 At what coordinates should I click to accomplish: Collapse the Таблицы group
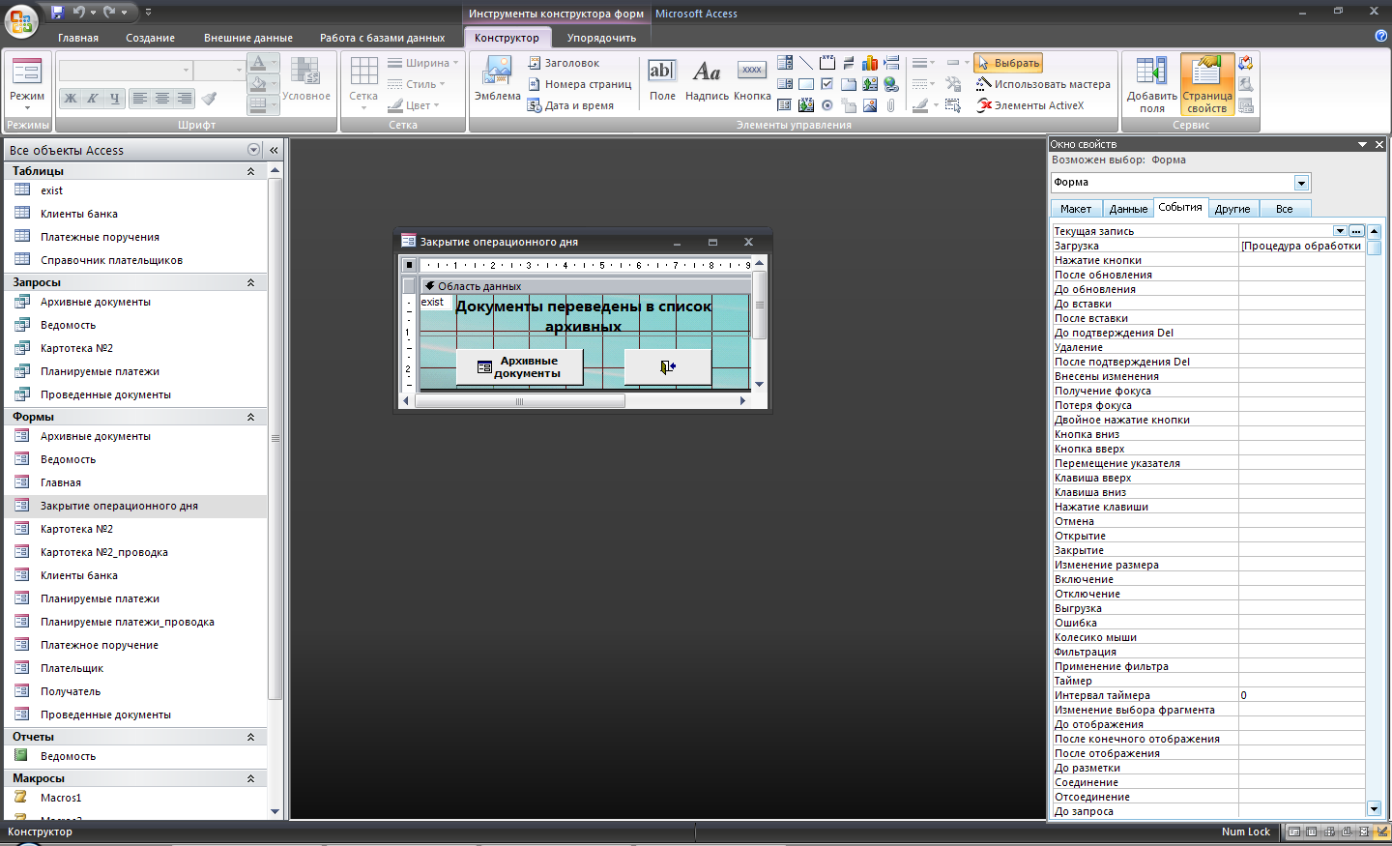click(250, 171)
